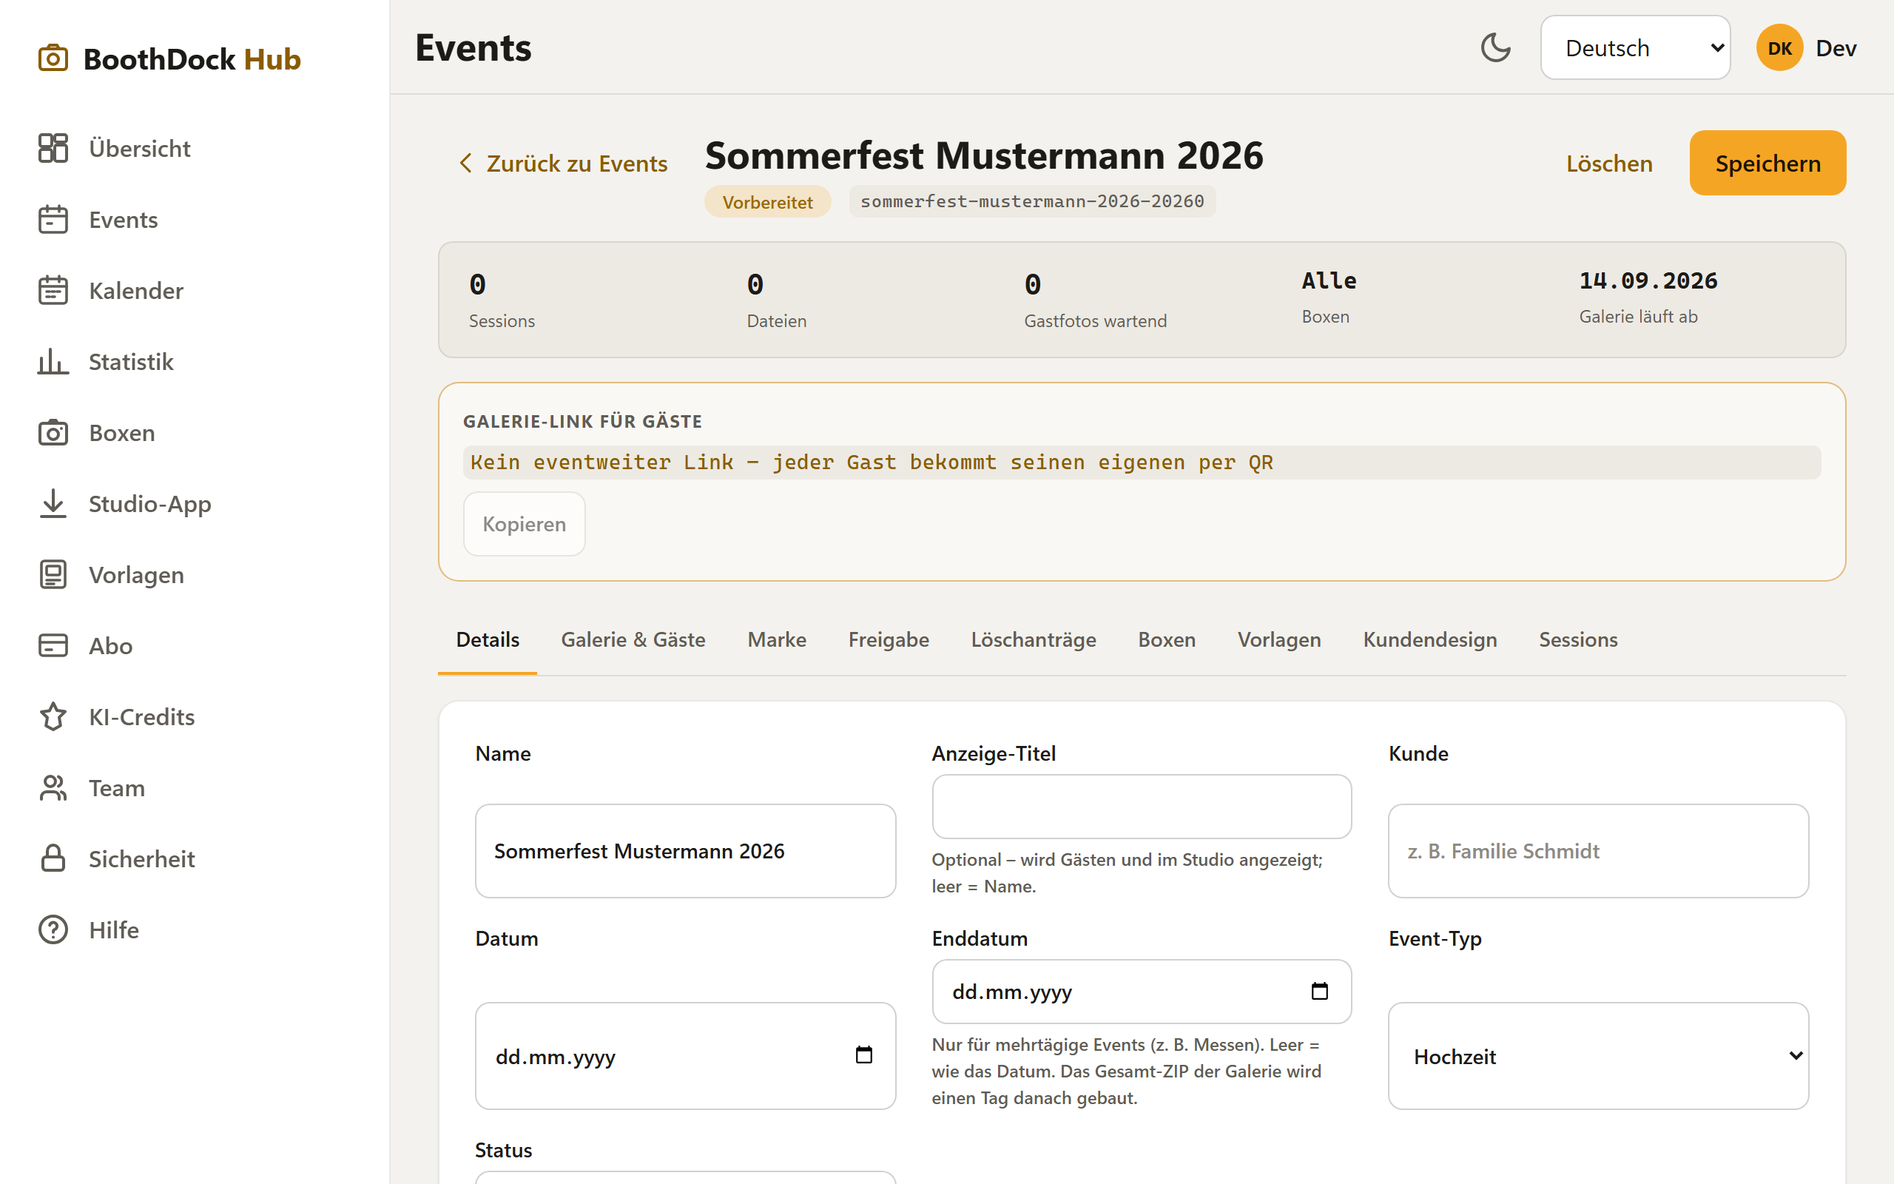Click the Vorbereitet status badge
The width and height of the screenshot is (1894, 1184).
pos(767,202)
